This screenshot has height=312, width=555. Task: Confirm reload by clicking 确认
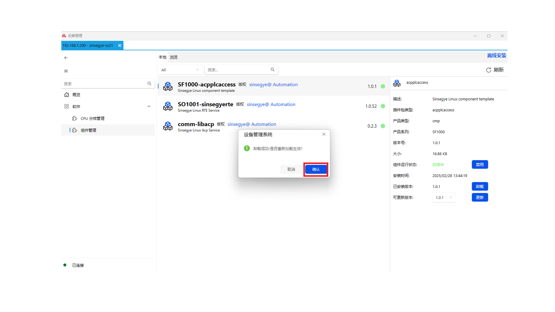[316, 169]
